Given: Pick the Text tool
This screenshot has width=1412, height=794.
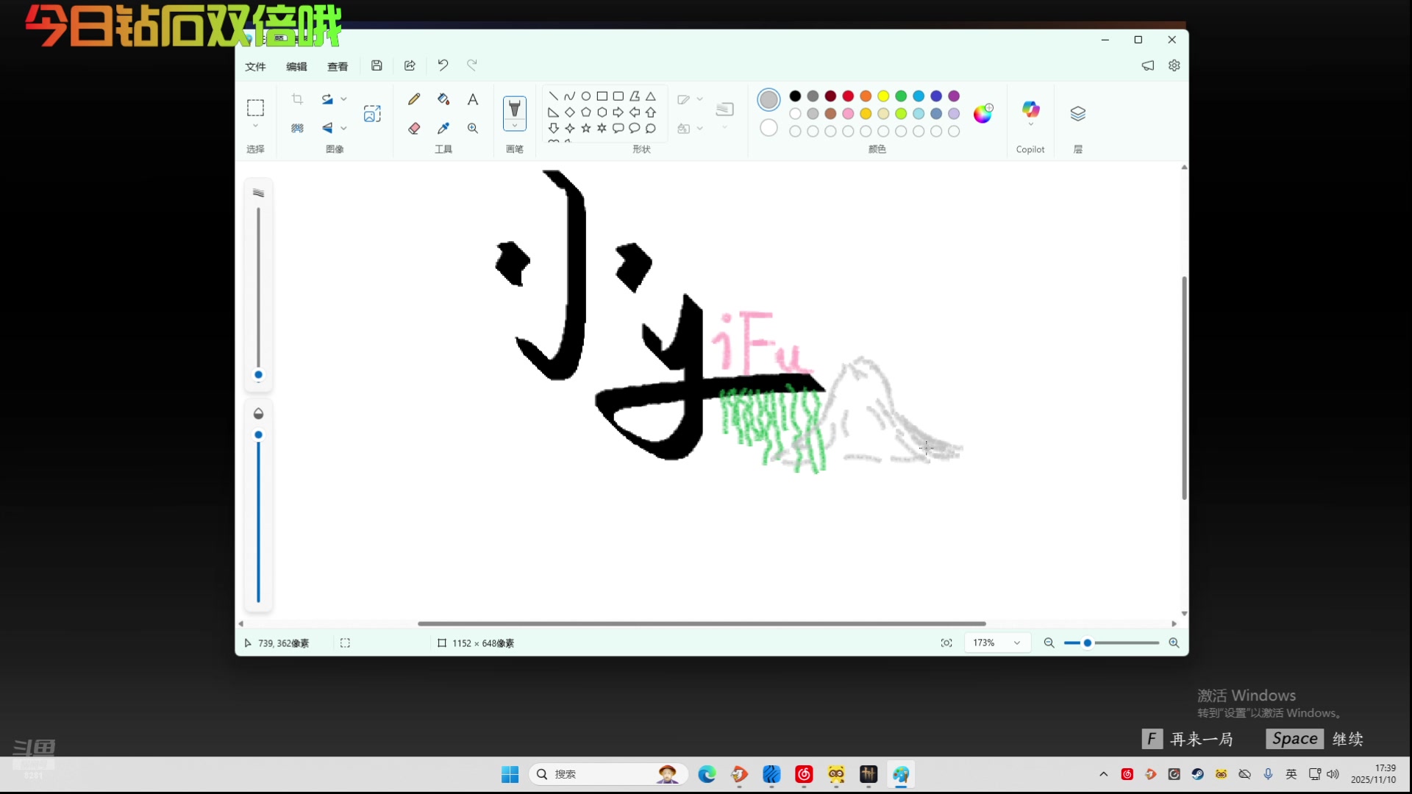Looking at the screenshot, I should pyautogui.click(x=473, y=99).
